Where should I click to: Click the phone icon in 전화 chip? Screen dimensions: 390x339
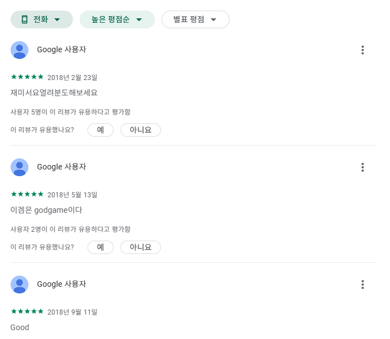pyautogui.click(x=25, y=19)
